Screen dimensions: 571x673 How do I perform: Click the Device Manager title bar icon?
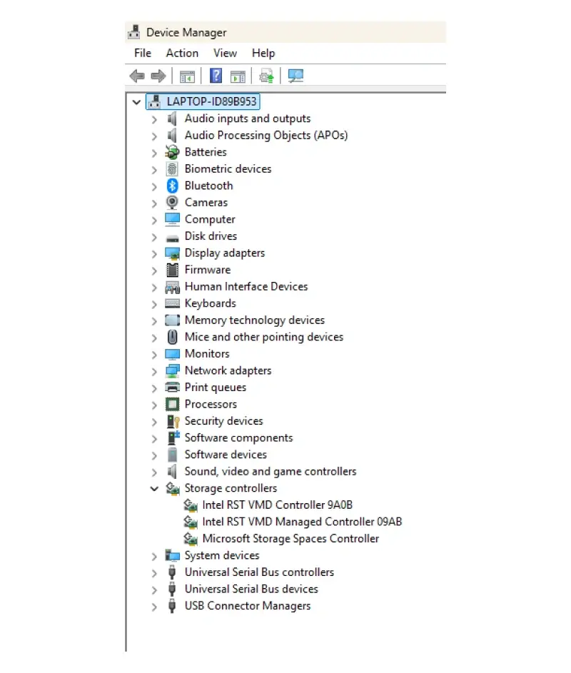coord(133,31)
